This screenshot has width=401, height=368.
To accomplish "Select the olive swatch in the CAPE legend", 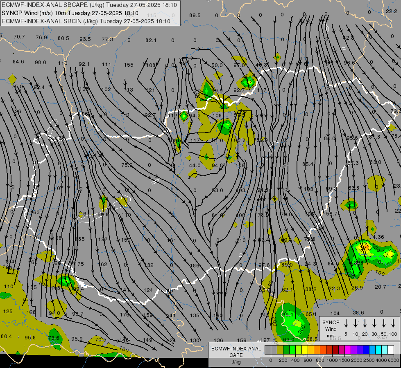I will point(280,350).
